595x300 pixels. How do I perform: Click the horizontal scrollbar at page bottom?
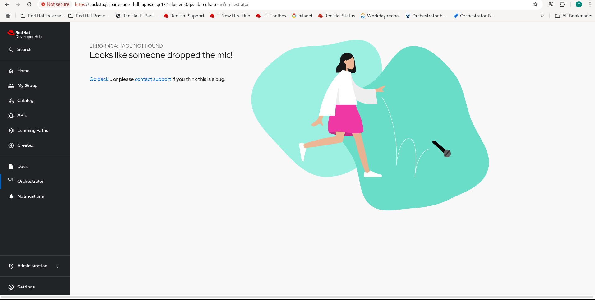tap(297, 297)
